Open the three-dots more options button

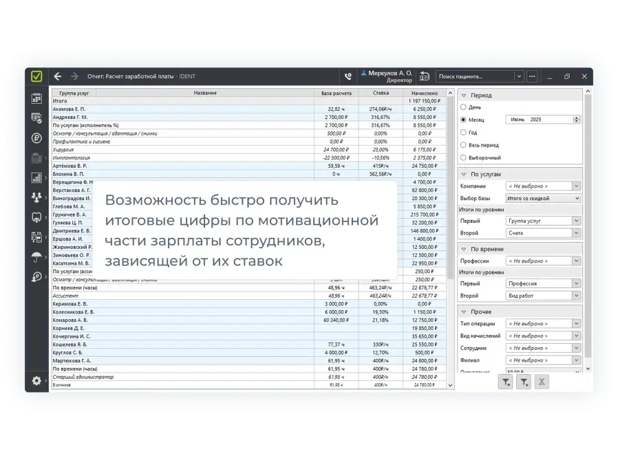[532, 76]
